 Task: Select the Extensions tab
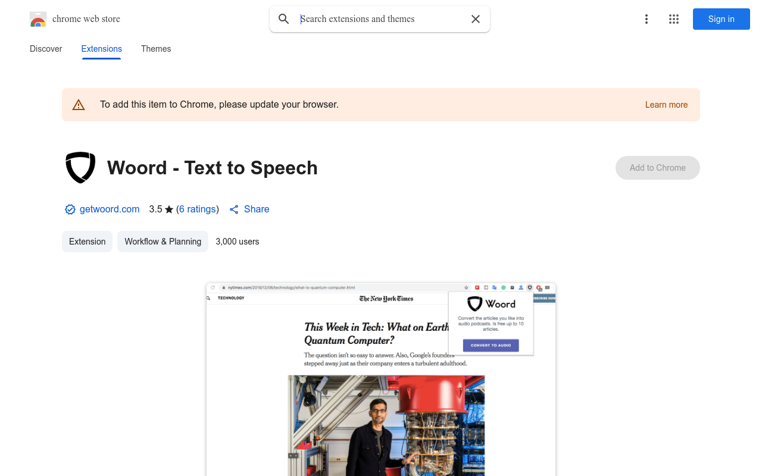coord(102,49)
